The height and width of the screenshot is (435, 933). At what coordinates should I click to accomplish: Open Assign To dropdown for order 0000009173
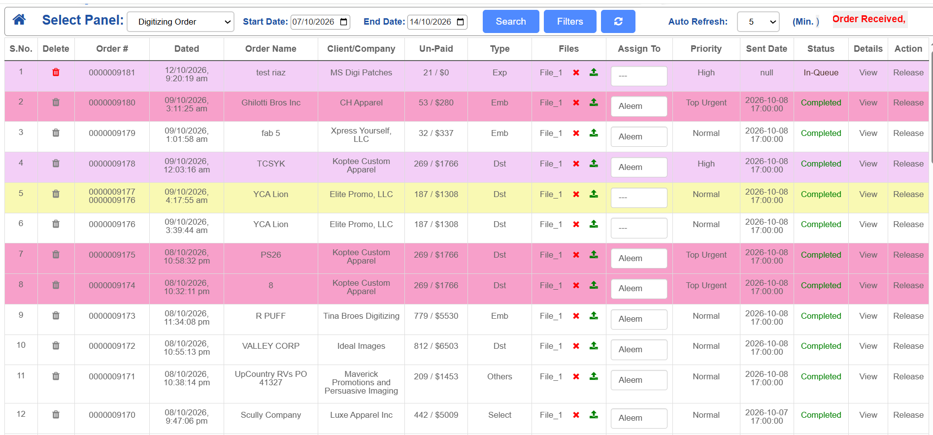tap(639, 319)
